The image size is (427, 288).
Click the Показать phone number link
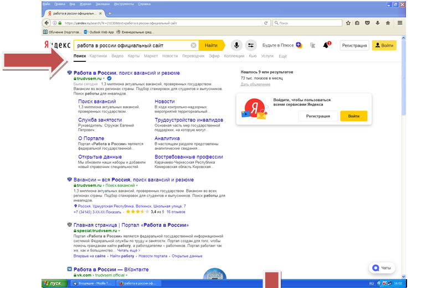[x=114, y=212]
